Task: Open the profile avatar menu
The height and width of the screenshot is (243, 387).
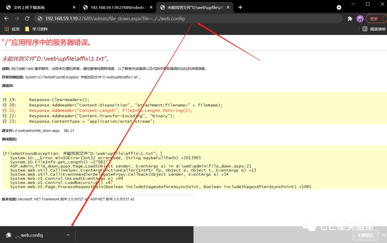Action: [360, 19]
